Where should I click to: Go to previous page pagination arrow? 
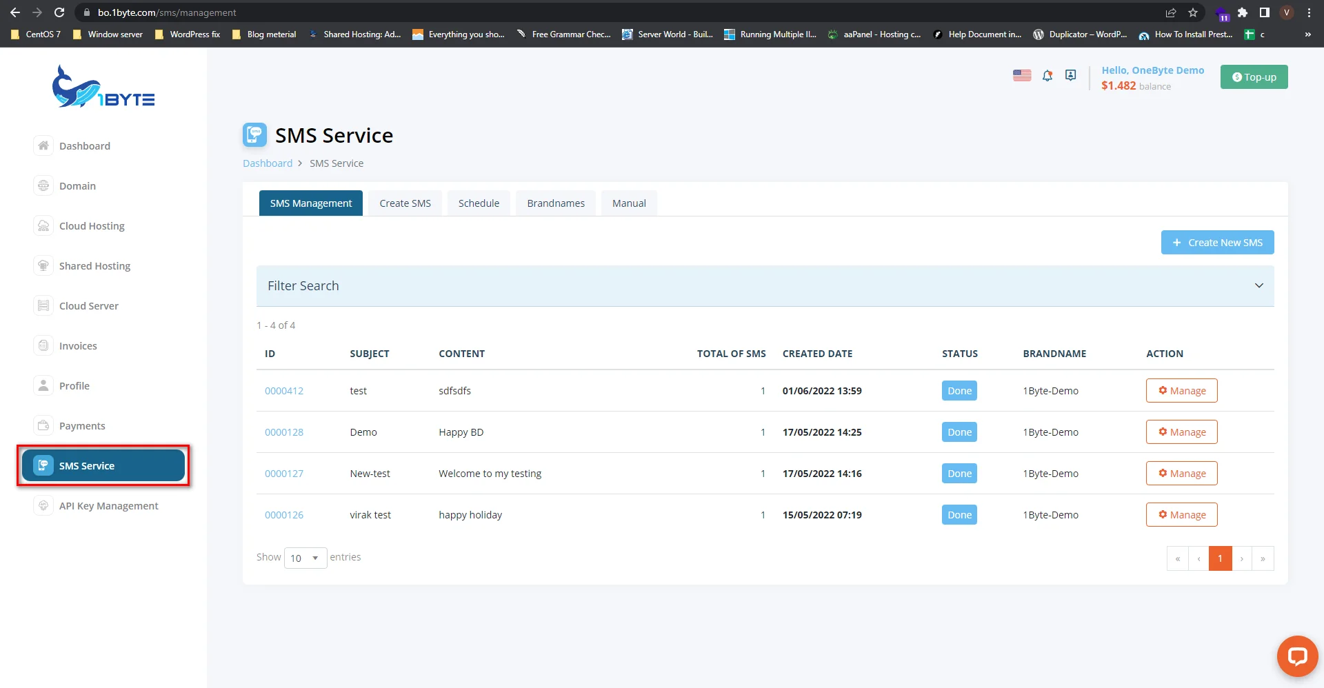(x=1198, y=558)
